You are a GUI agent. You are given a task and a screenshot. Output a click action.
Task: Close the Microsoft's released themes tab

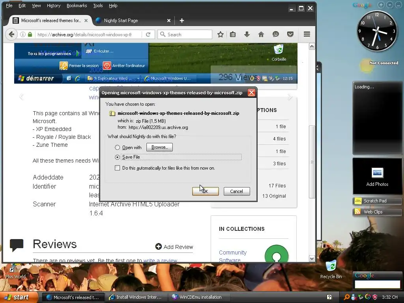(86, 21)
